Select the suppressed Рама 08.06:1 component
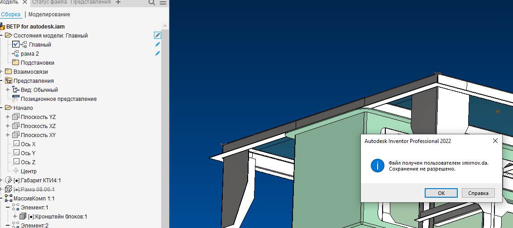 [x=34, y=190]
